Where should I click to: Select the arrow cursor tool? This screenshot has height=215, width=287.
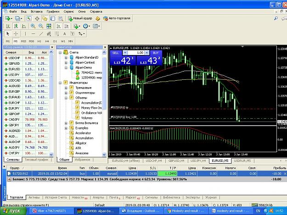[8, 33]
